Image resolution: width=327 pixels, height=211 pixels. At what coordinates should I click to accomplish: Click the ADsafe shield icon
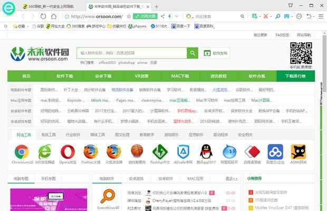183,151
